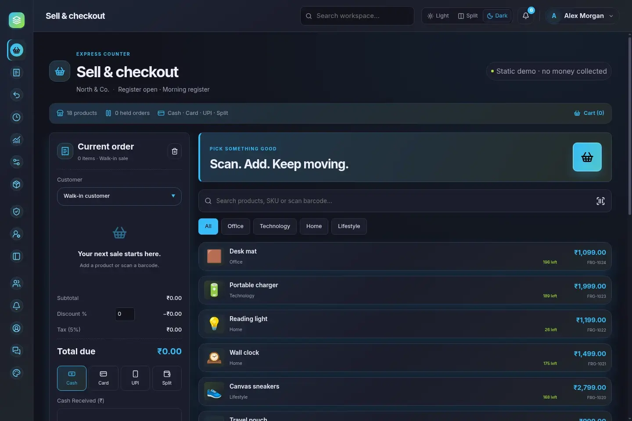Screen dimensions: 632x421
Task: Open the receipt document sidebar icon
Action: point(17,73)
